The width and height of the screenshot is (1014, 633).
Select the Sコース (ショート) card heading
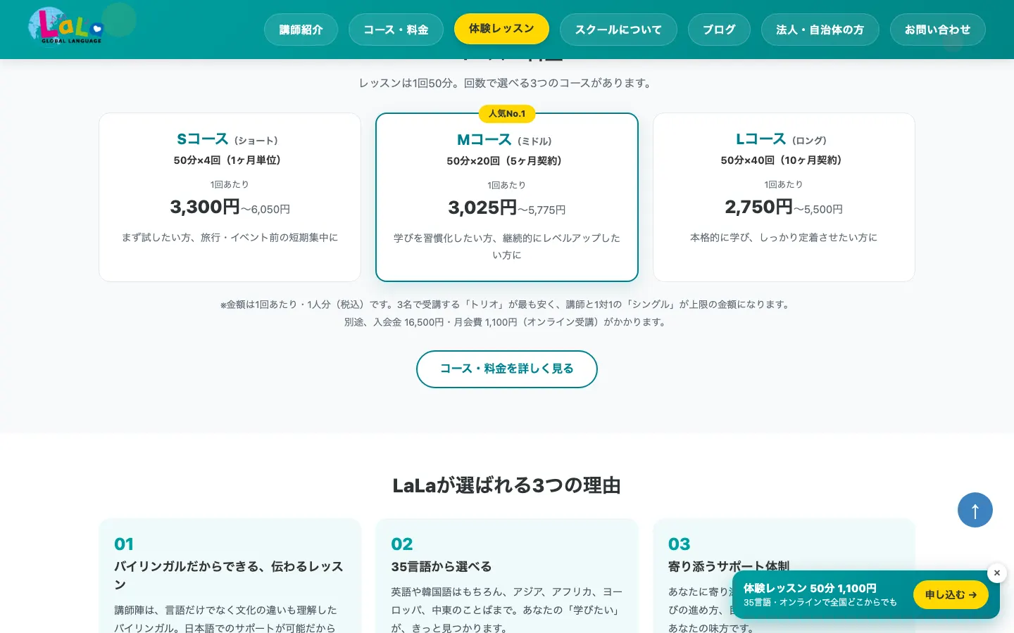230,139
